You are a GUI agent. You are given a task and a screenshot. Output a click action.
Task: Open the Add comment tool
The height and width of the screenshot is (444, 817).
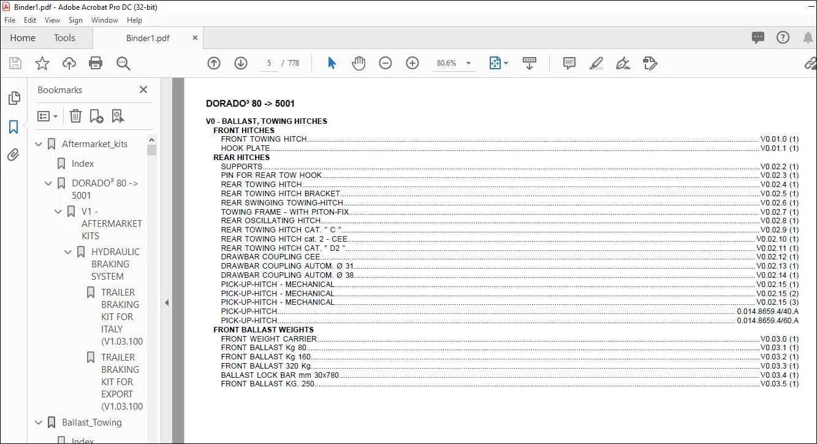click(569, 63)
